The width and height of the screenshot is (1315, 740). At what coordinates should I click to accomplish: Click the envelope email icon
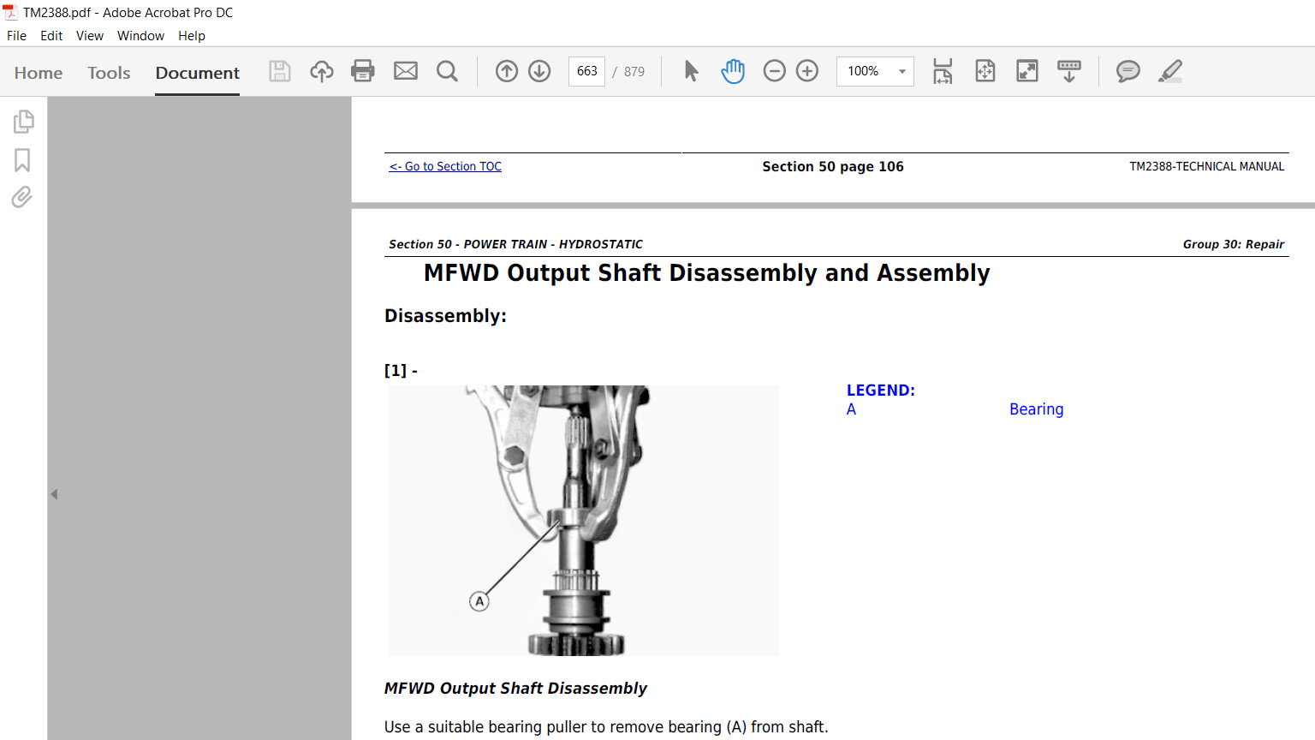coord(406,71)
